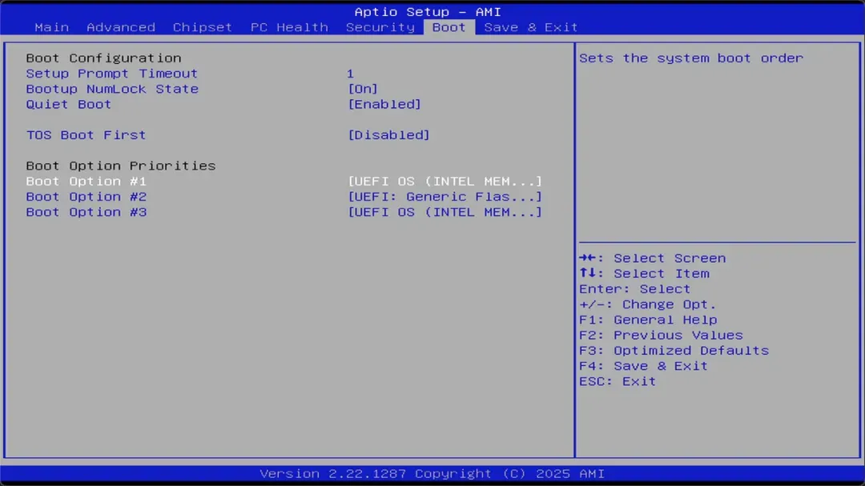Screen dimensions: 865x486
Task: Select the PC Health tab
Action: tap(289, 27)
